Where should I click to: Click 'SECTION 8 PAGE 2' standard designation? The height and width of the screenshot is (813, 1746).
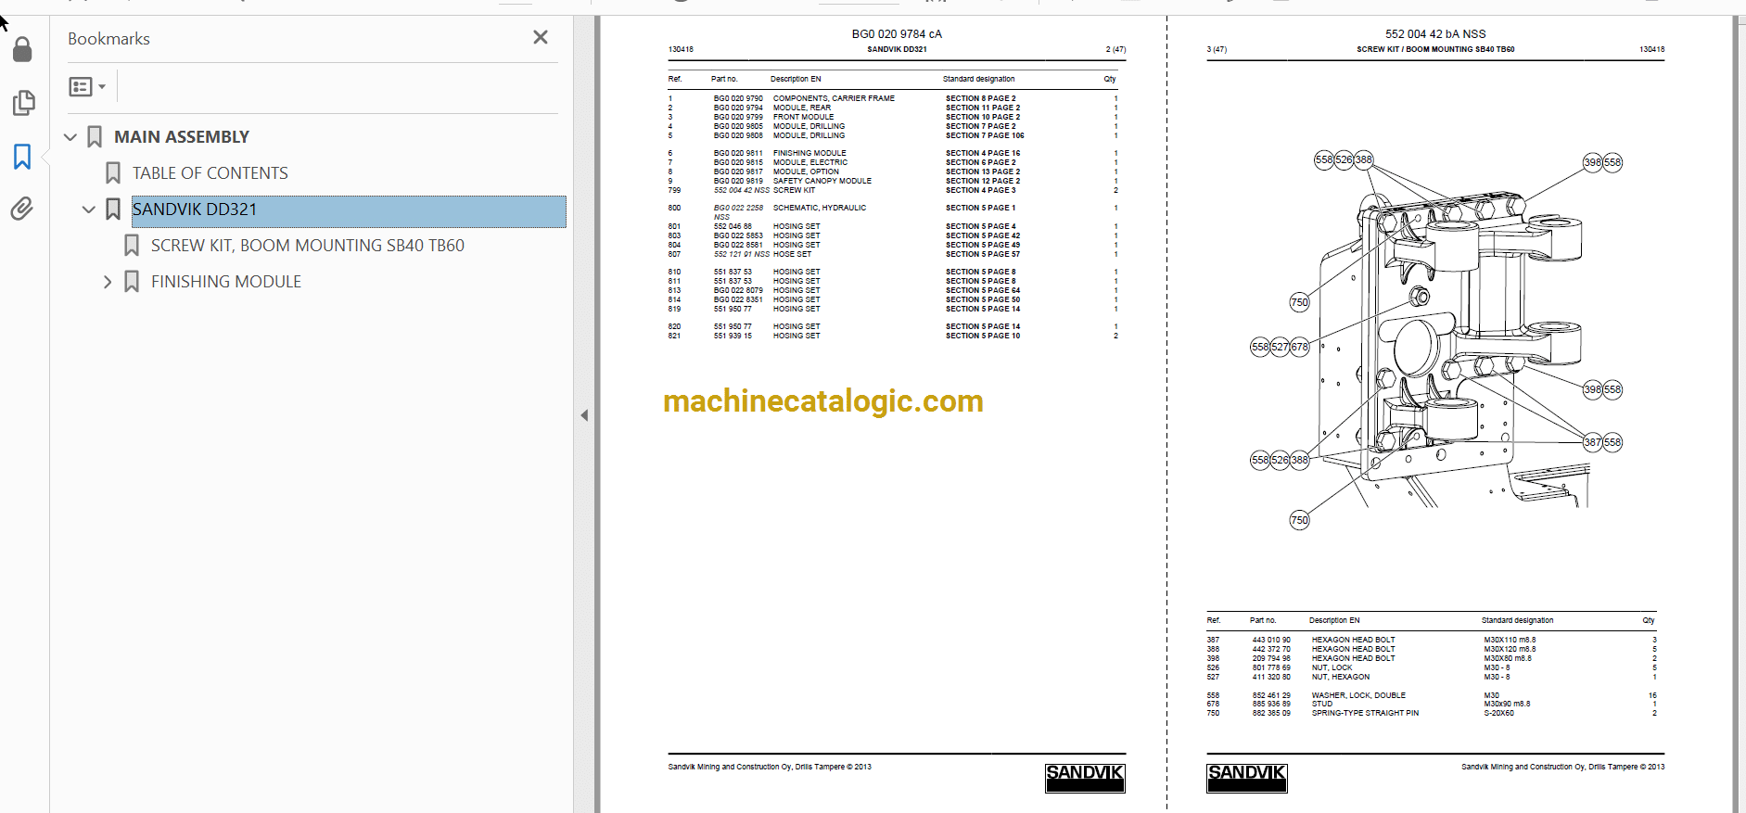[980, 98]
